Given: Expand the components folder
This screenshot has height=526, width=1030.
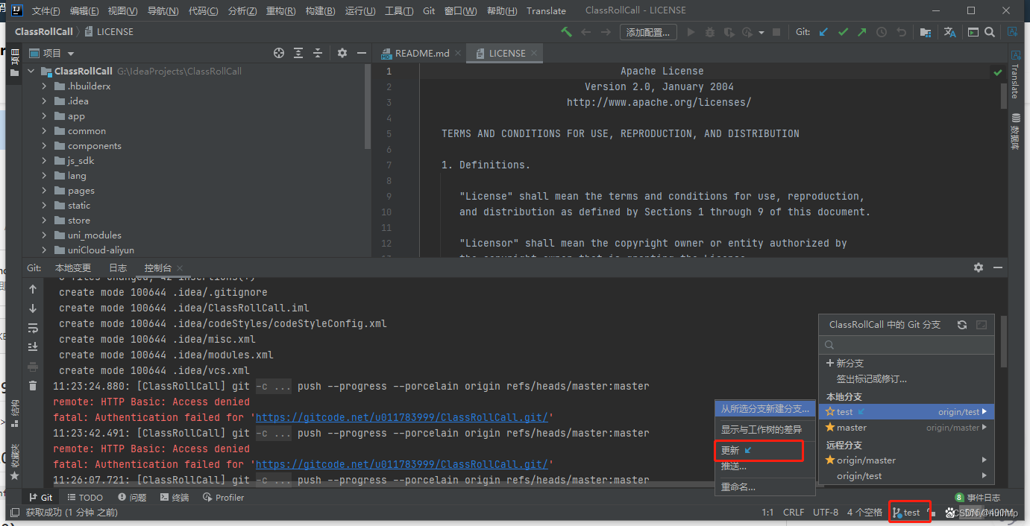Looking at the screenshot, I should point(45,146).
